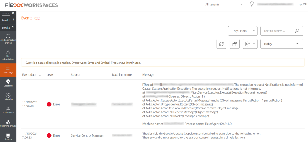Screen dimensions: 308x142
Task: Collapse Level 2 in sidebar
Action: tap(8, 27)
